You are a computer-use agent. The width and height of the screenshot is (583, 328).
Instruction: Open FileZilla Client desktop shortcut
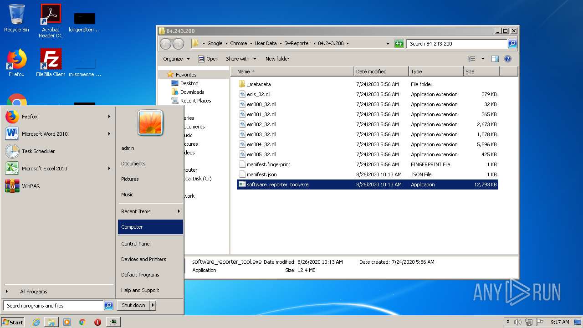pyautogui.click(x=51, y=62)
